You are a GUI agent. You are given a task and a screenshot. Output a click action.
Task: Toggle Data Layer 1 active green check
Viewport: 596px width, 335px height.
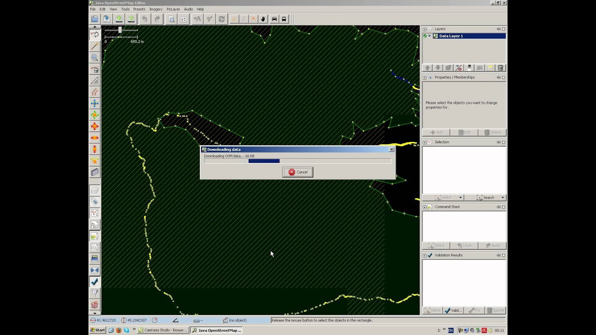(425, 36)
